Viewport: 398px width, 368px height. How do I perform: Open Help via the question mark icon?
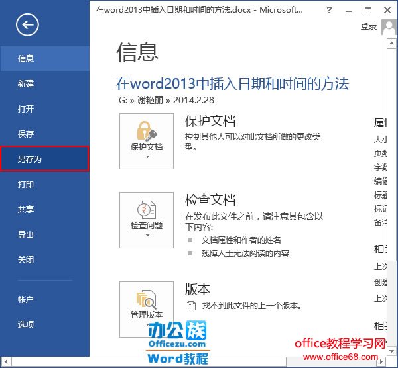pyautogui.click(x=329, y=10)
